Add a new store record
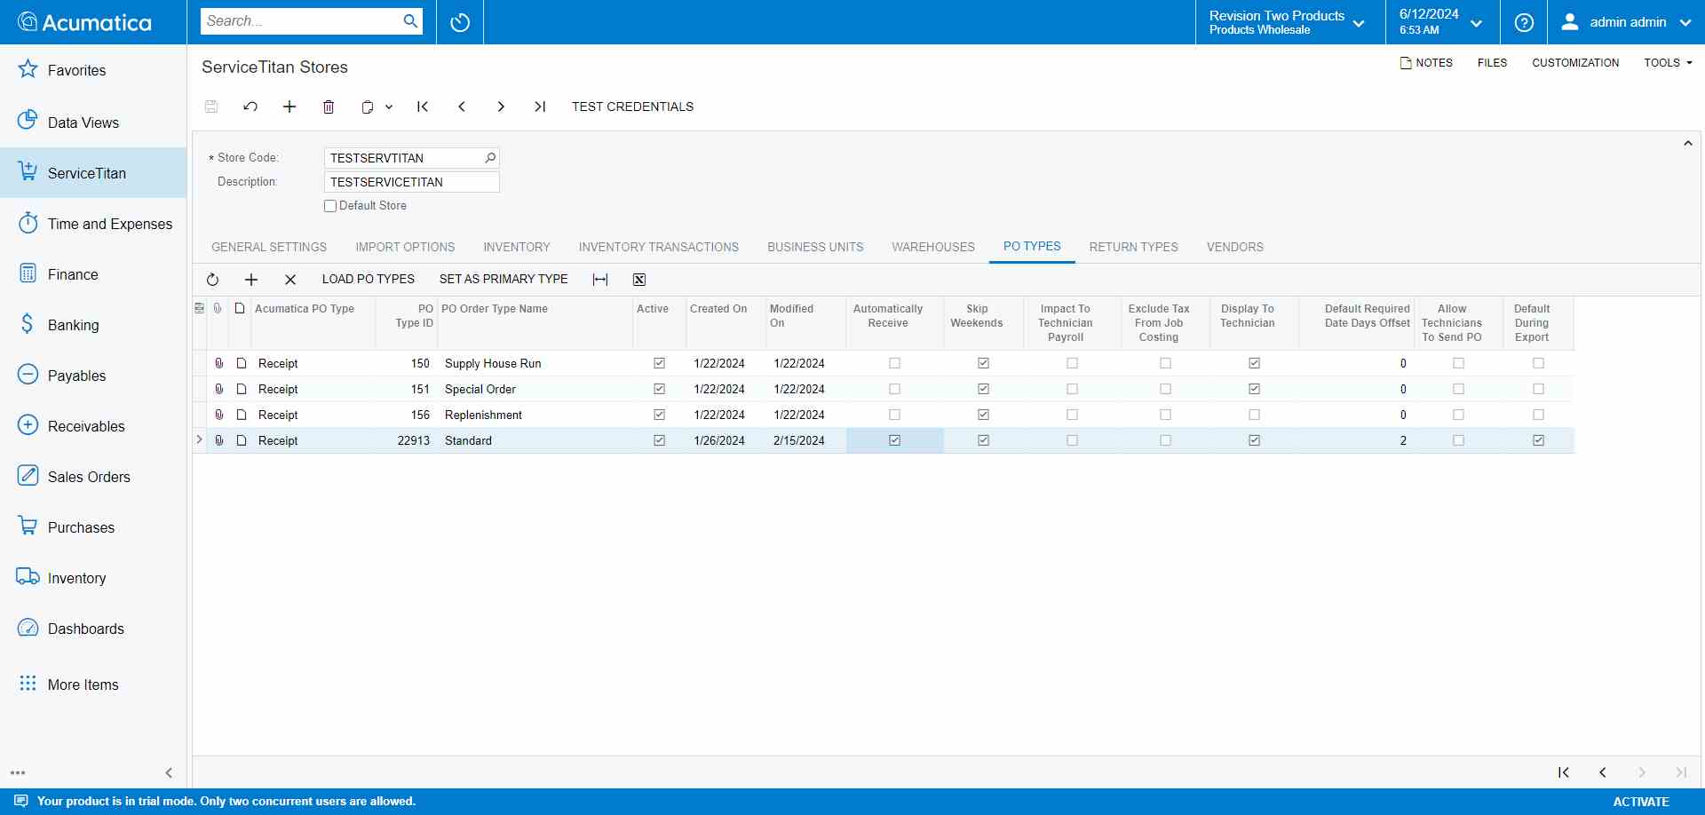 289,107
